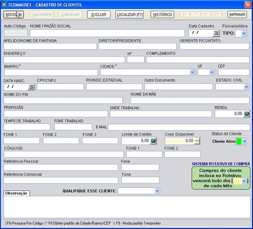Click LOCALIZAR (F7) button
The height and width of the screenshot is (229, 253).
coord(130,15)
